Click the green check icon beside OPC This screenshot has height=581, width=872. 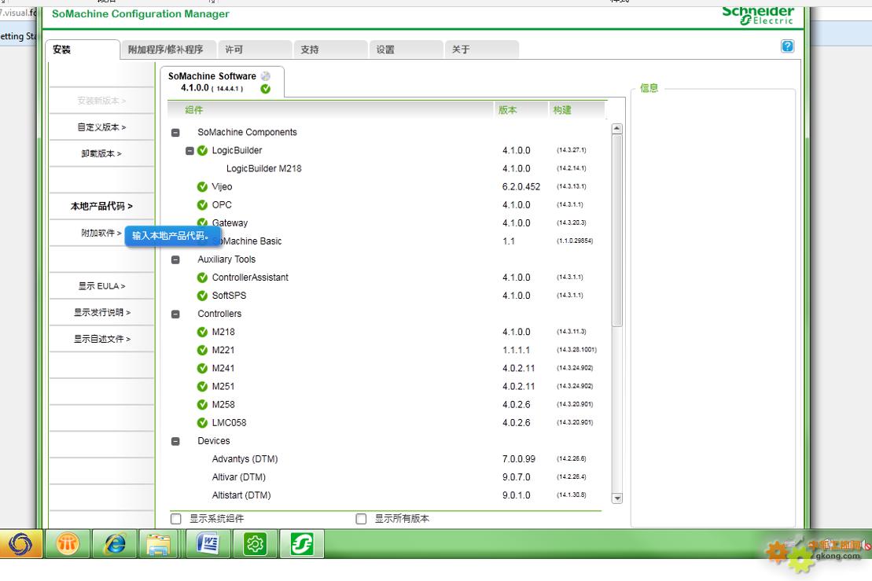(202, 205)
